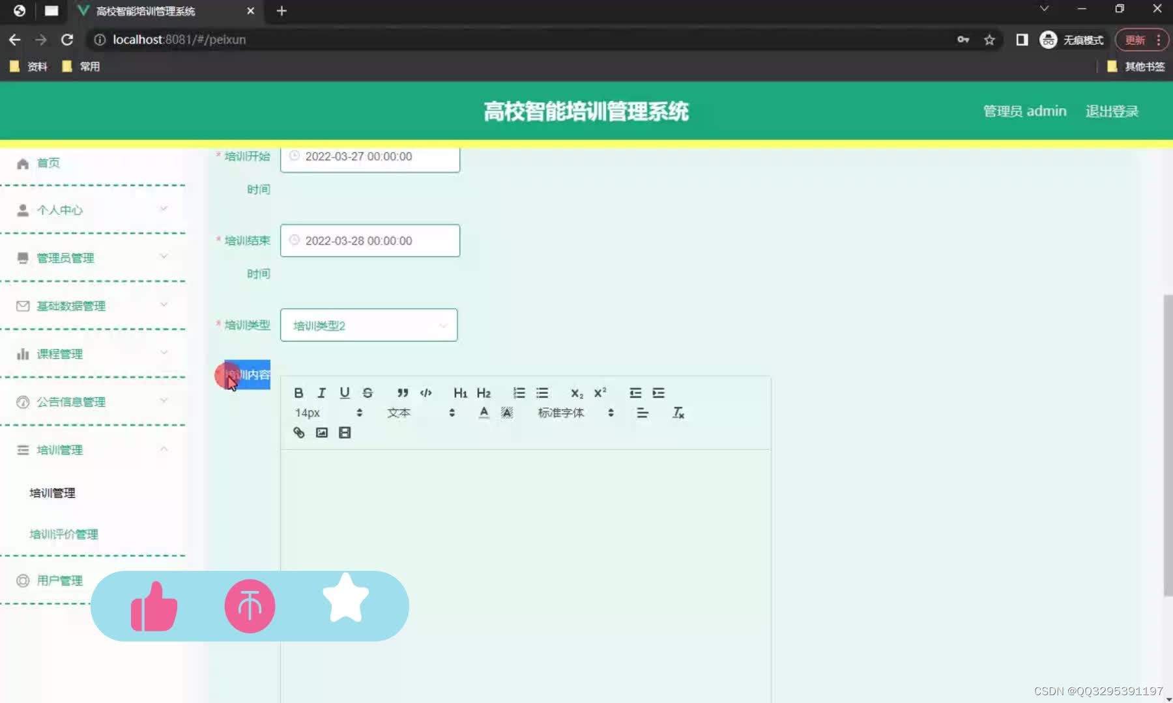Image resolution: width=1173 pixels, height=703 pixels.
Task: Open the text alignment options
Action: pos(643,413)
